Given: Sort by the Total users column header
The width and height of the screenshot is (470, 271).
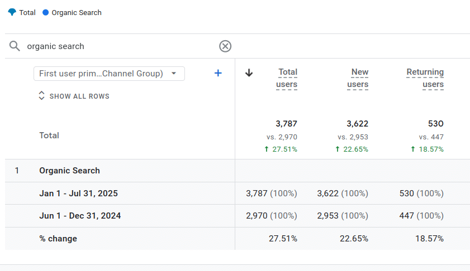Looking at the screenshot, I should pyautogui.click(x=287, y=78).
